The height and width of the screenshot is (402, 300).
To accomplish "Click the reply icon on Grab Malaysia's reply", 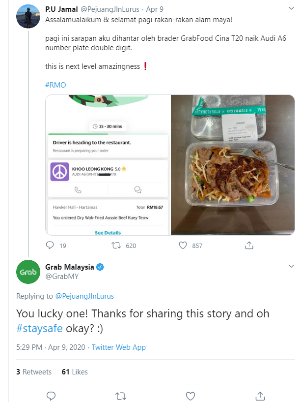I will point(51,395).
